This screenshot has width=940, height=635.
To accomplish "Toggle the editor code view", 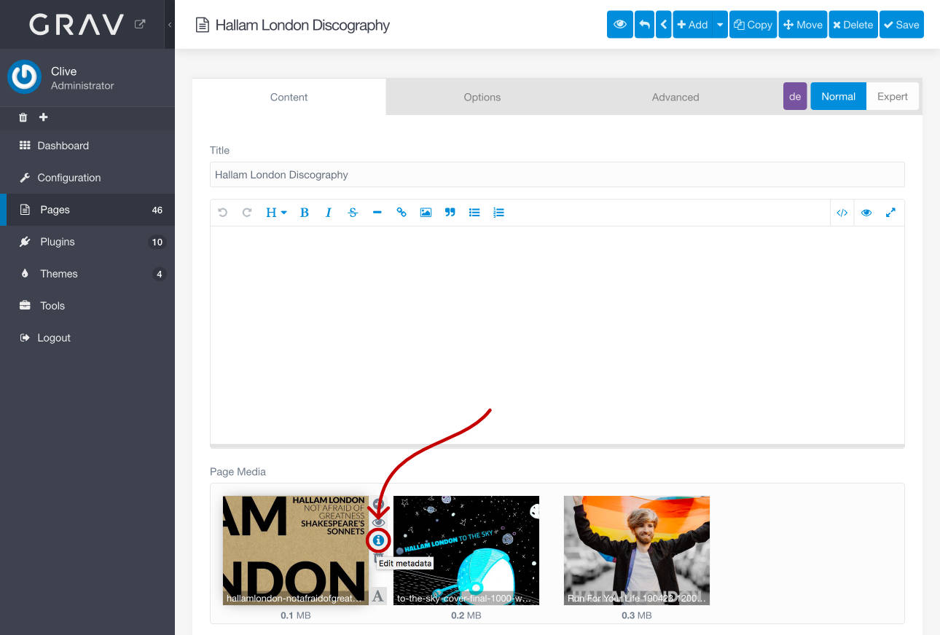I will coord(842,213).
